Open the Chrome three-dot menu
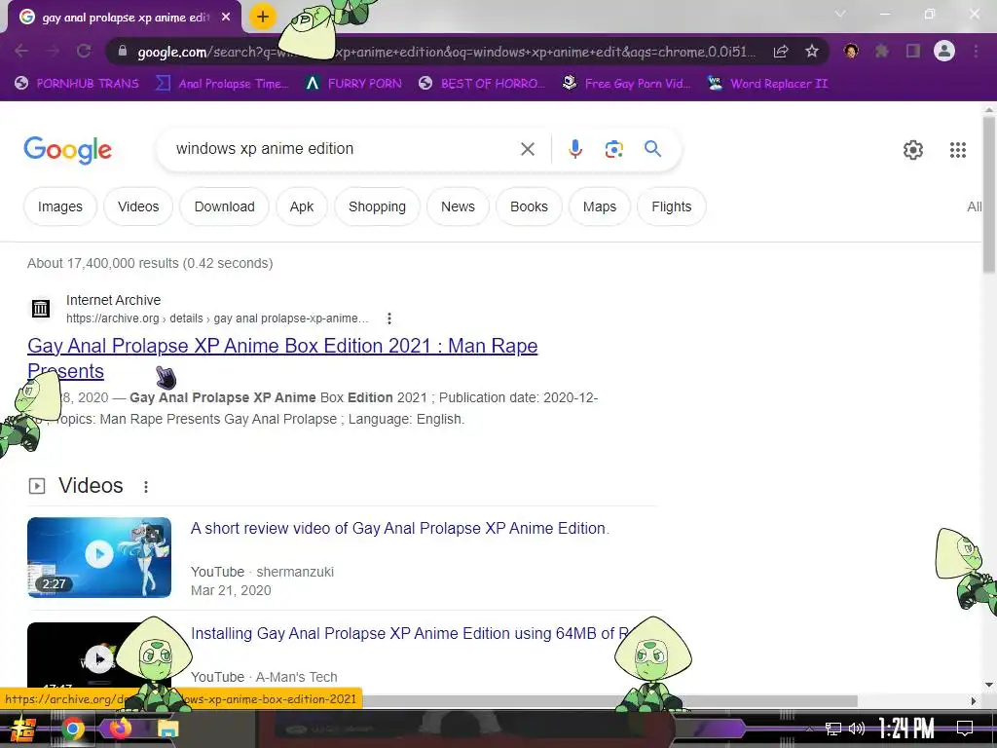Image resolution: width=997 pixels, height=748 pixels. click(976, 51)
